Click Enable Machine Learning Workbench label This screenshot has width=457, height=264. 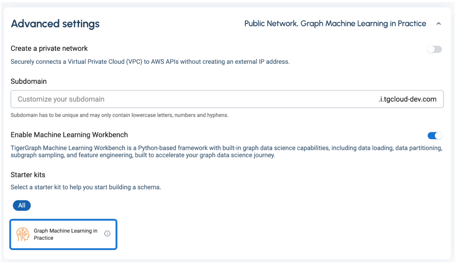point(69,135)
